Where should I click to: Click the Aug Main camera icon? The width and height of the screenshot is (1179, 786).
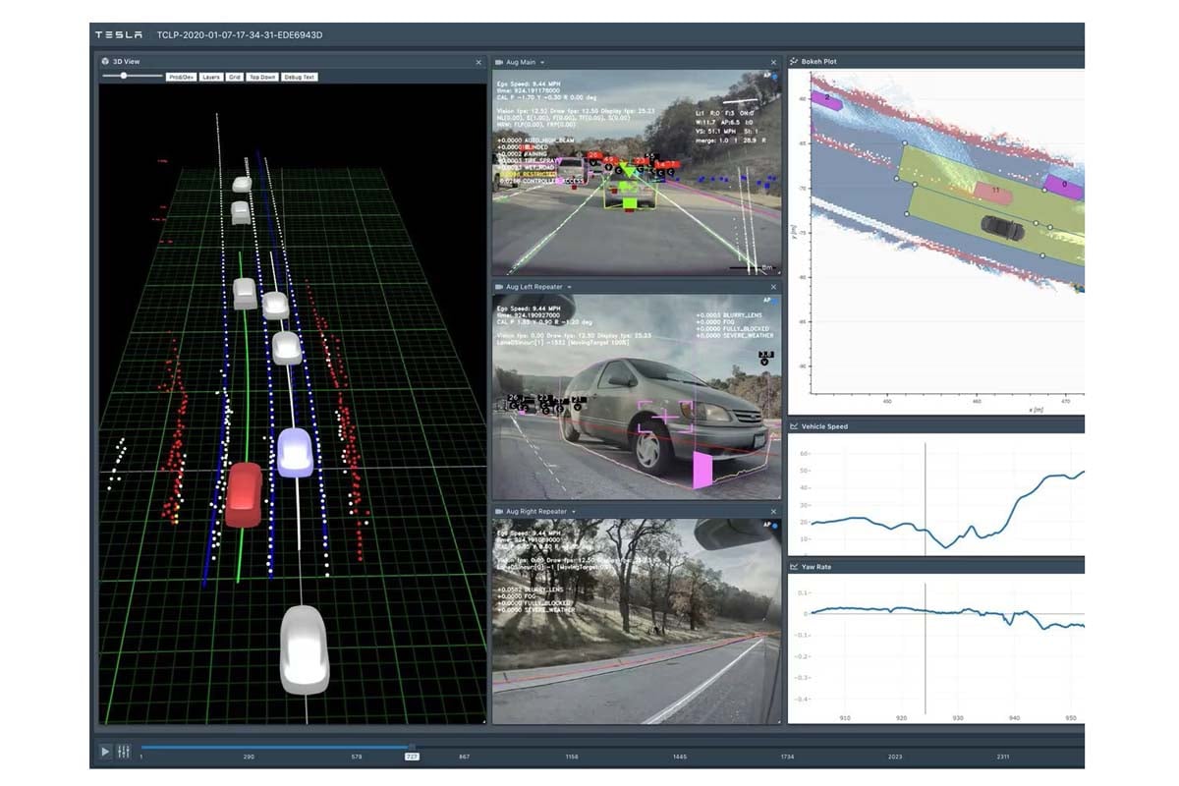pyautogui.click(x=499, y=62)
